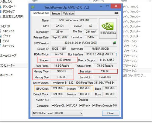The image size is (152, 123).
Task: Select the Graphics Card tab
Action: click(41, 13)
